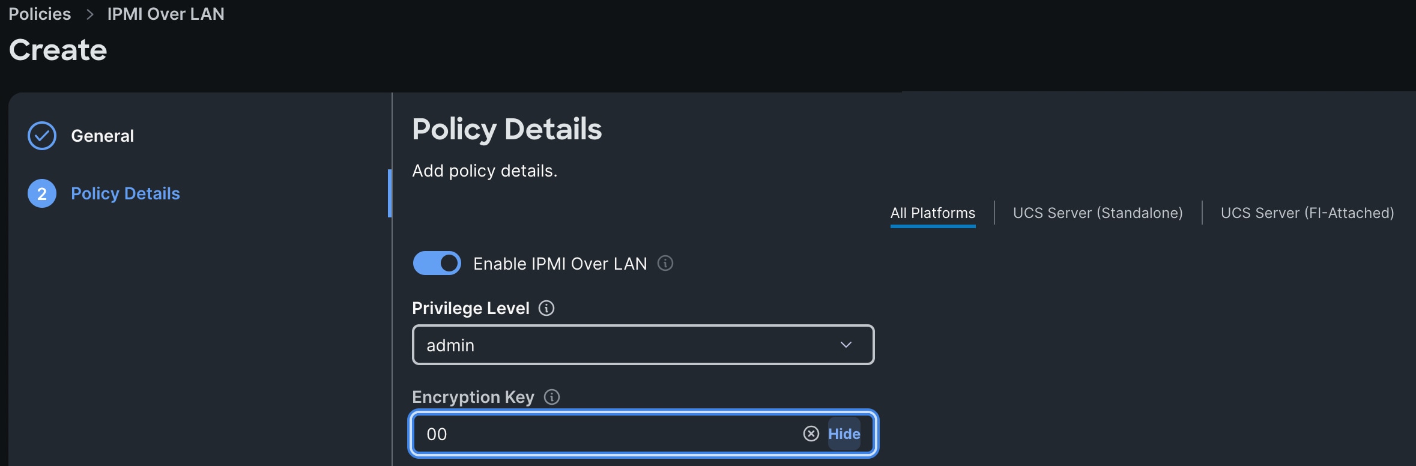Click the General step checkmark icon
Image resolution: width=1416 pixels, height=466 pixels.
click(x=42, y=136)
